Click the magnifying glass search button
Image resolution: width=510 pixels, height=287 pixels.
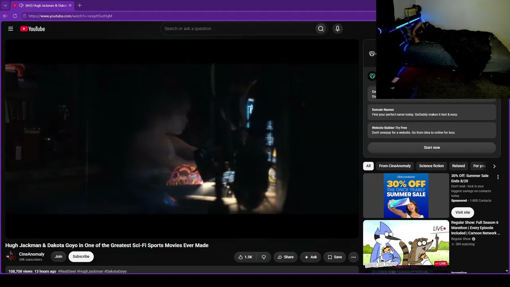click(x=321, y=29)
